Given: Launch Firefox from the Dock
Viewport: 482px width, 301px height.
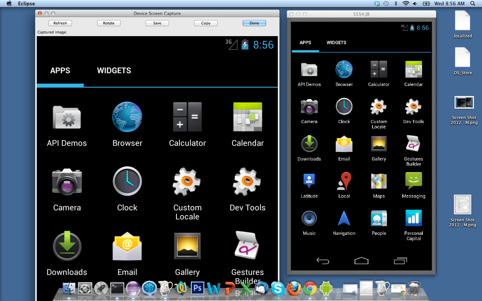Looking at the screenshot, I should coord(294,288).
